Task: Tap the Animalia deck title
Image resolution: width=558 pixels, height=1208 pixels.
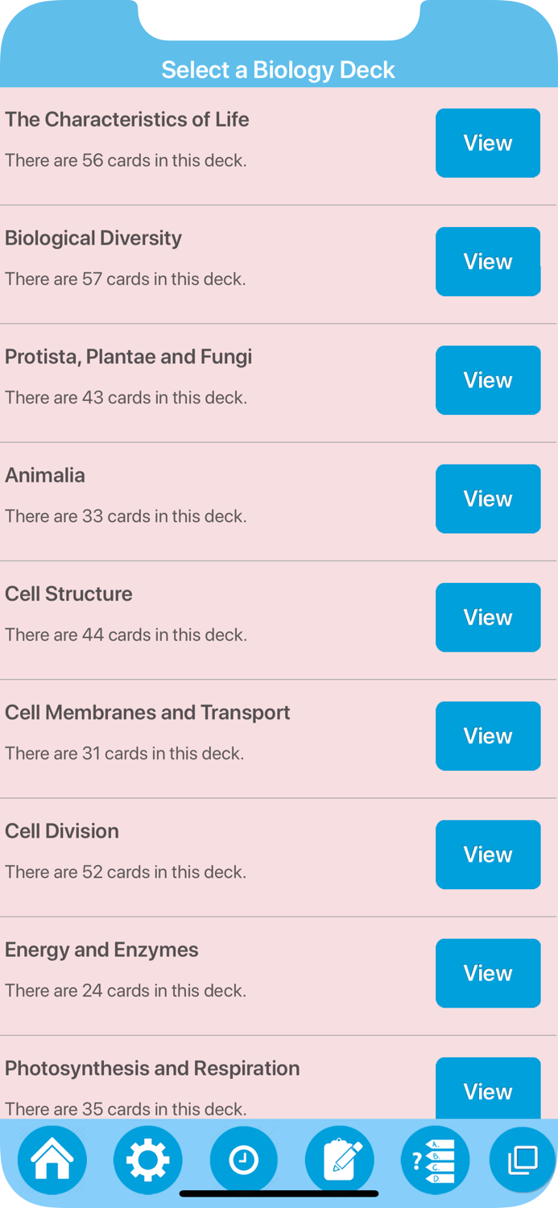Action: click(45, 475)
